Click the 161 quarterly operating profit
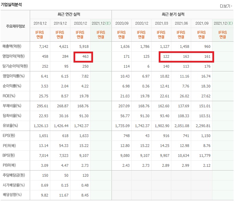Image resolution: width=236 pixels, height=202 pixels. click(207, 56)
